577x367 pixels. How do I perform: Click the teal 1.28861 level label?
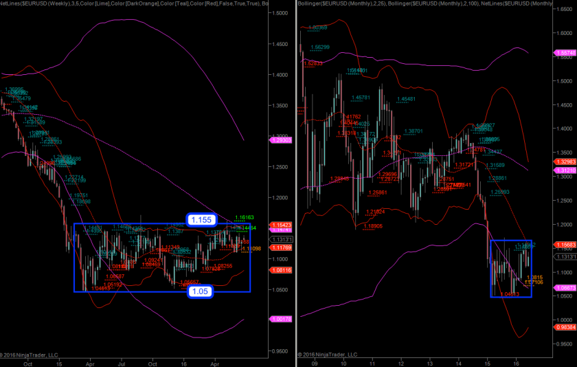pos(497,178)
